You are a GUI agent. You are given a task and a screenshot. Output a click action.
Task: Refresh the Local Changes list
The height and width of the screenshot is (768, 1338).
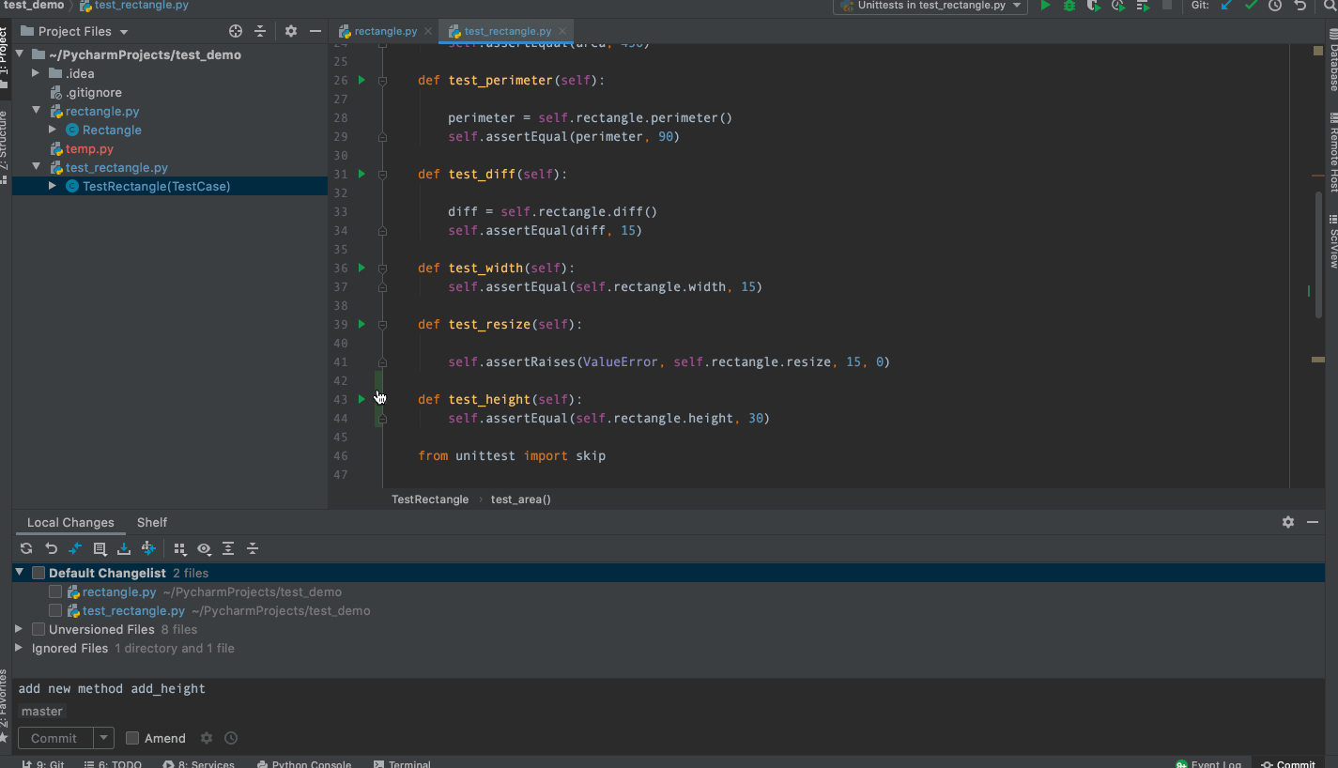pyautogui.click(x=26, y=548)
